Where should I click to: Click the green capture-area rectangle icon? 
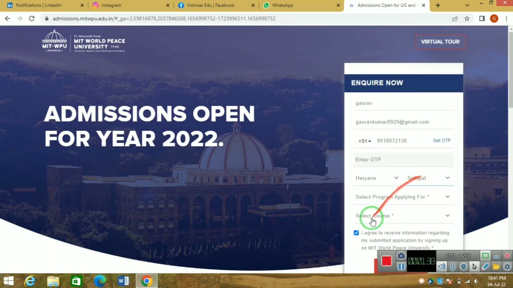point(485,256)
